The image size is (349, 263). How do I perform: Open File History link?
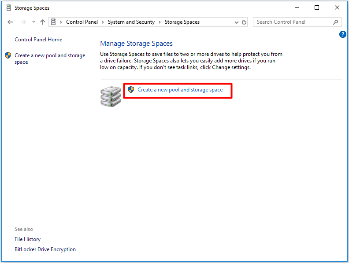click(28, 239)
